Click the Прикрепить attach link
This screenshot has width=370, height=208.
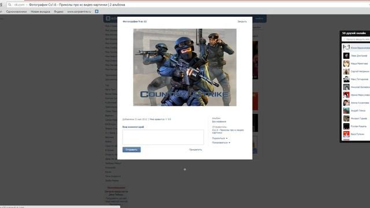195,150
